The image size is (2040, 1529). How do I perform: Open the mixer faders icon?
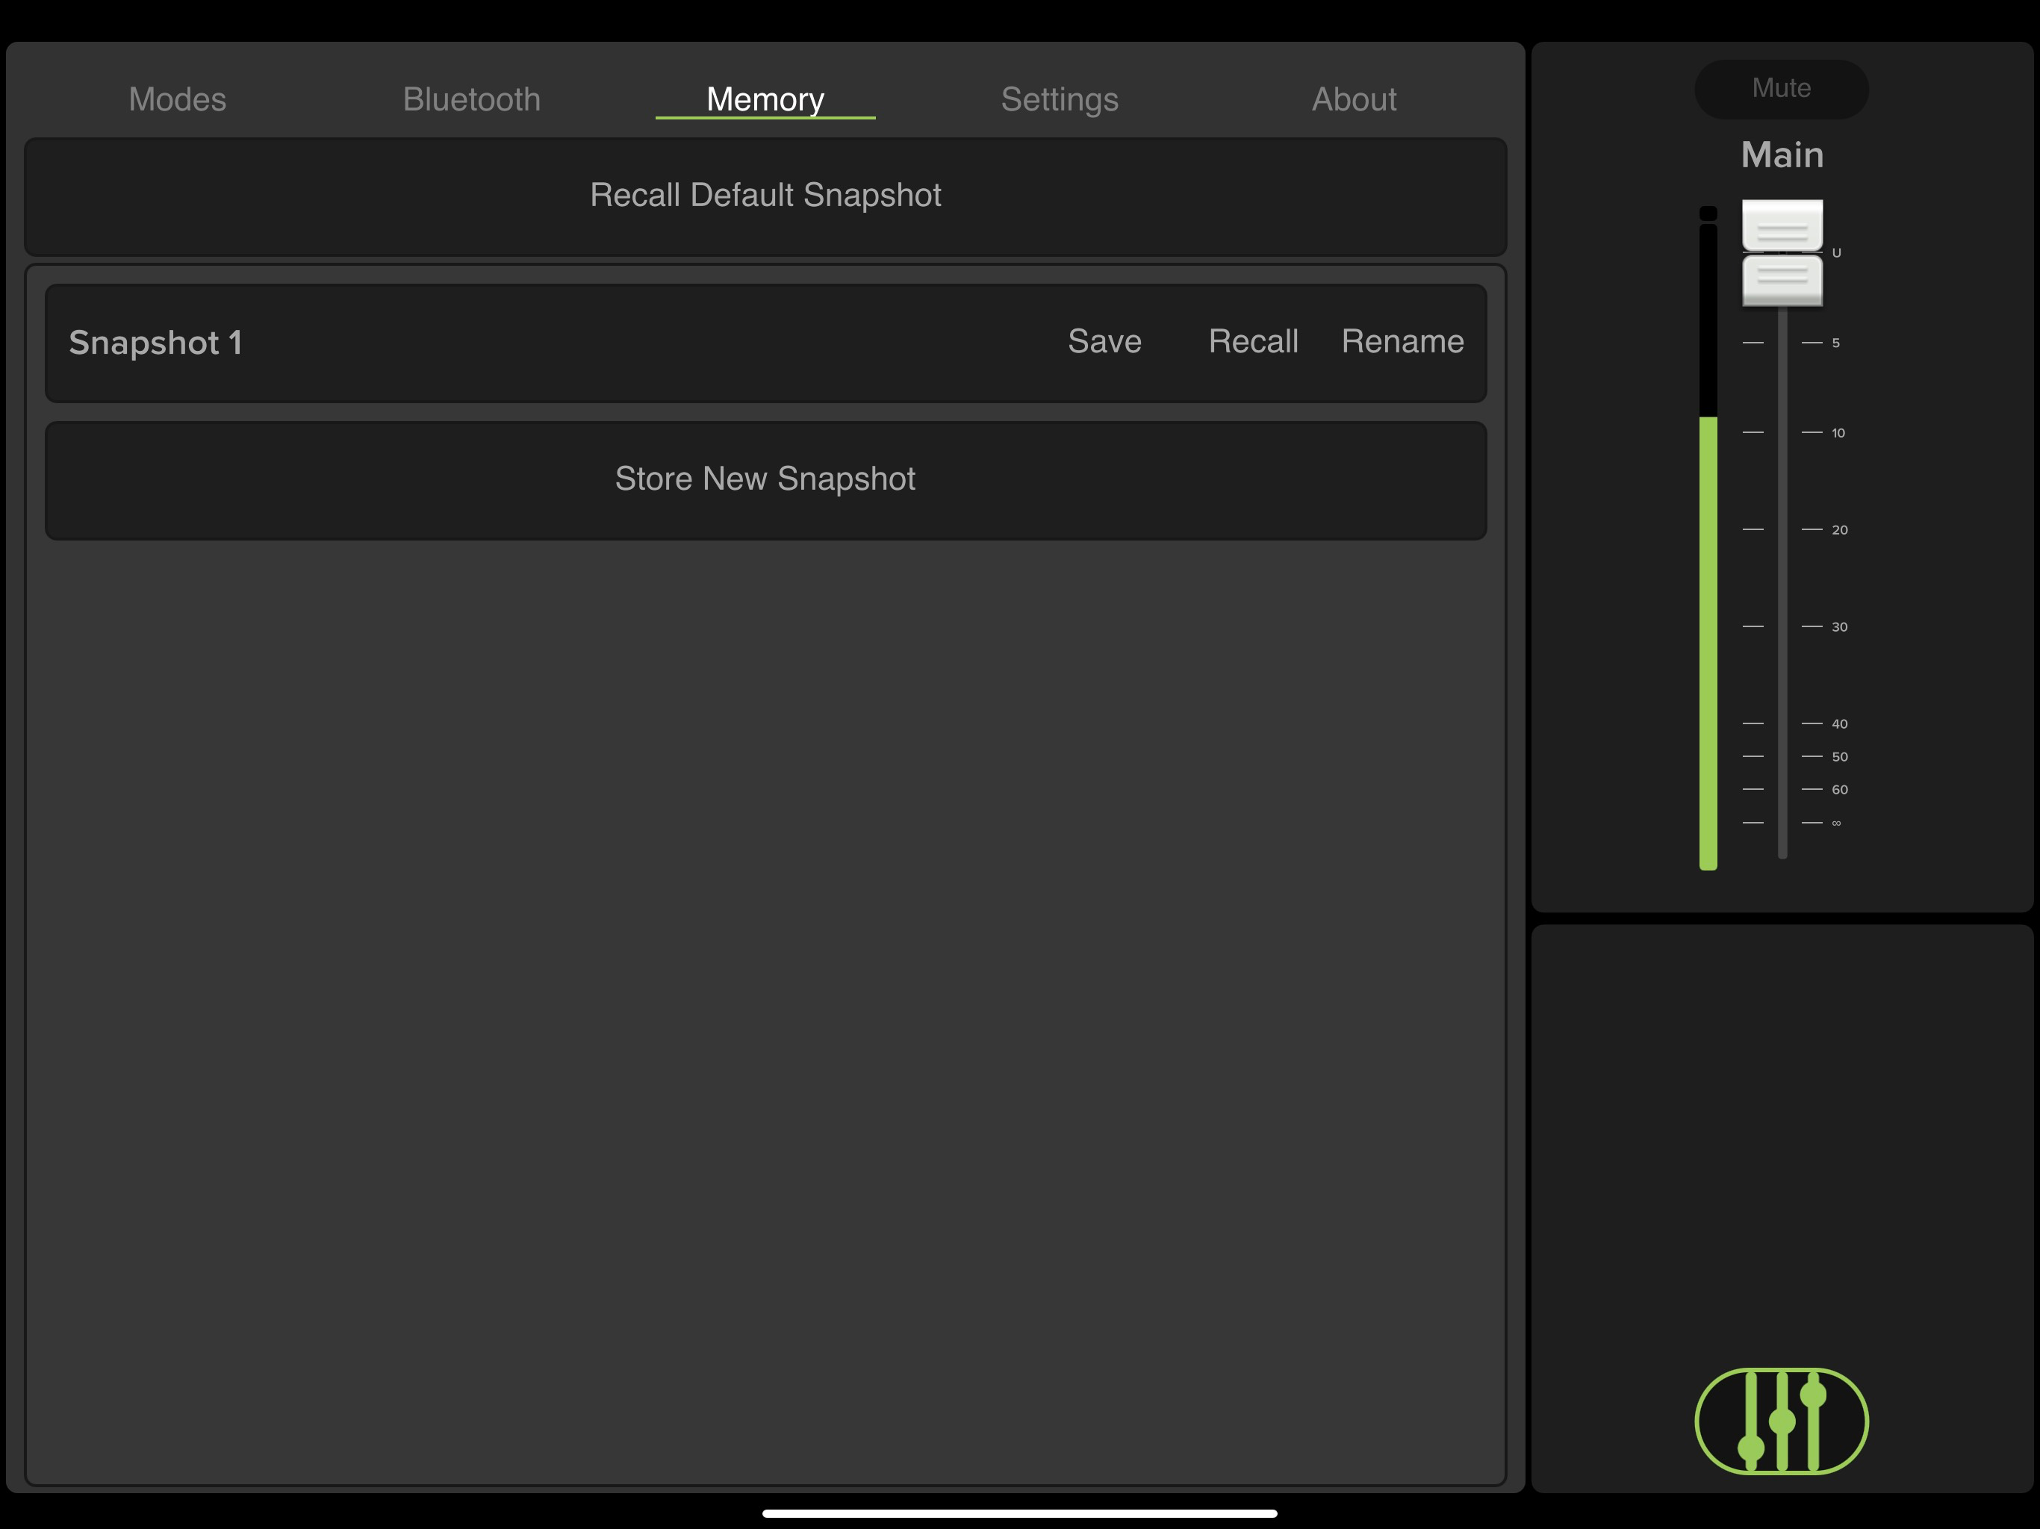[1781, 1420]
